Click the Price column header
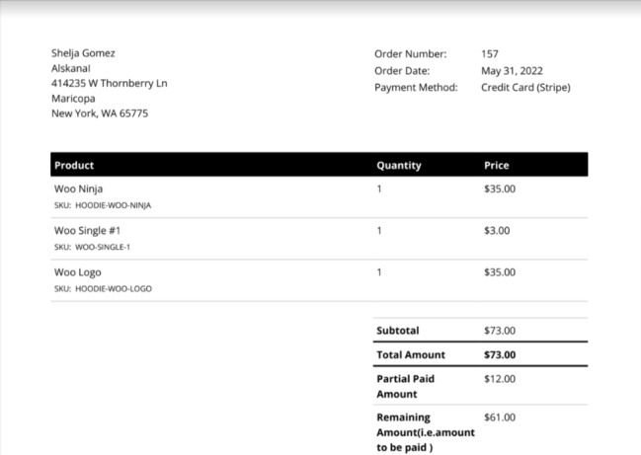Image resolution: width=641 pixels, height=455 pixels. (x=496, y=166)
